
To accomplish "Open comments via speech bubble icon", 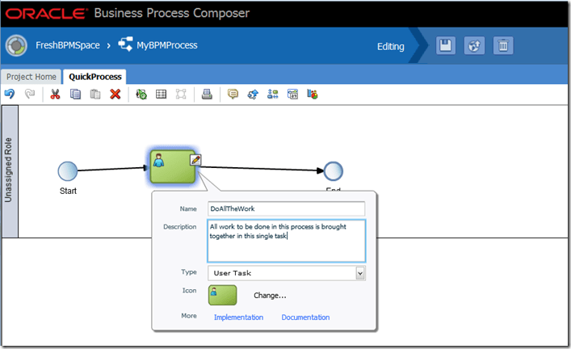I will [233, 95].
